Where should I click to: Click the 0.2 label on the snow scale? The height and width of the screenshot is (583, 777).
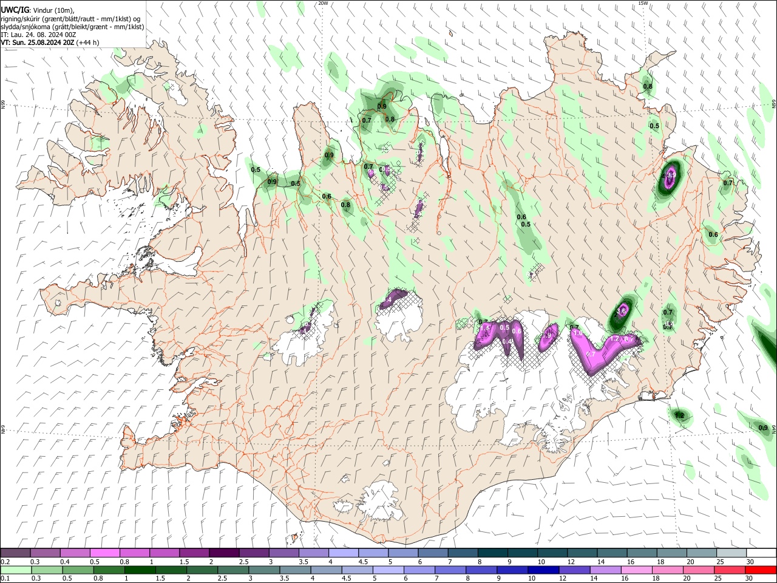pos(5,562)
